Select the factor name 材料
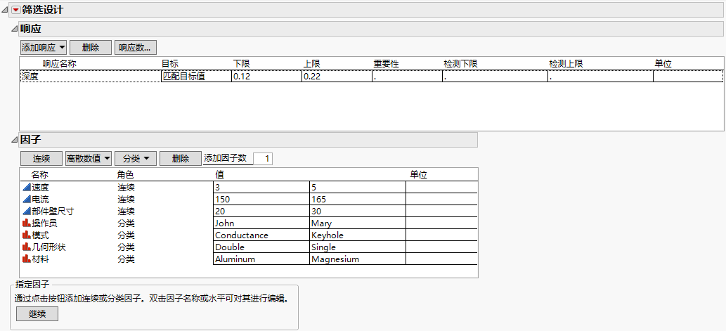 point(40,260)
